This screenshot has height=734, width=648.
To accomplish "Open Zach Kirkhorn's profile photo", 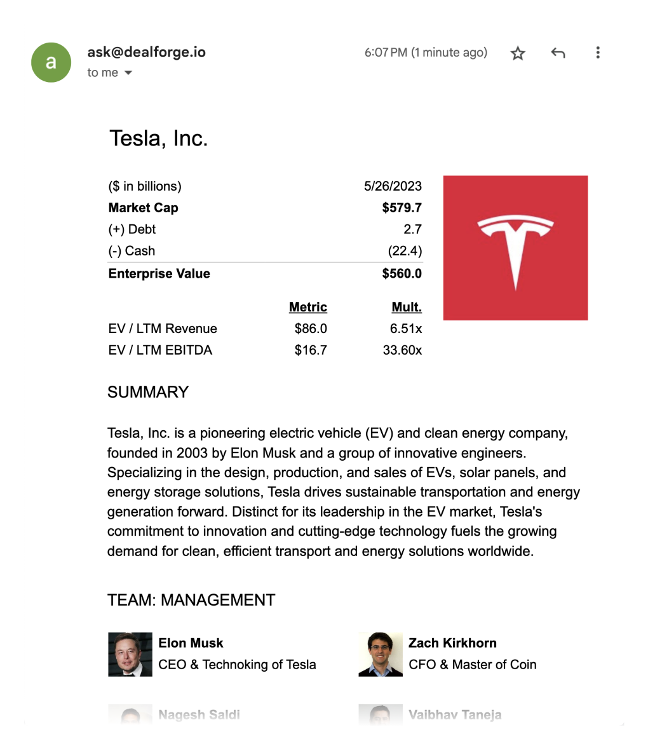I will (x=381, y=654).
